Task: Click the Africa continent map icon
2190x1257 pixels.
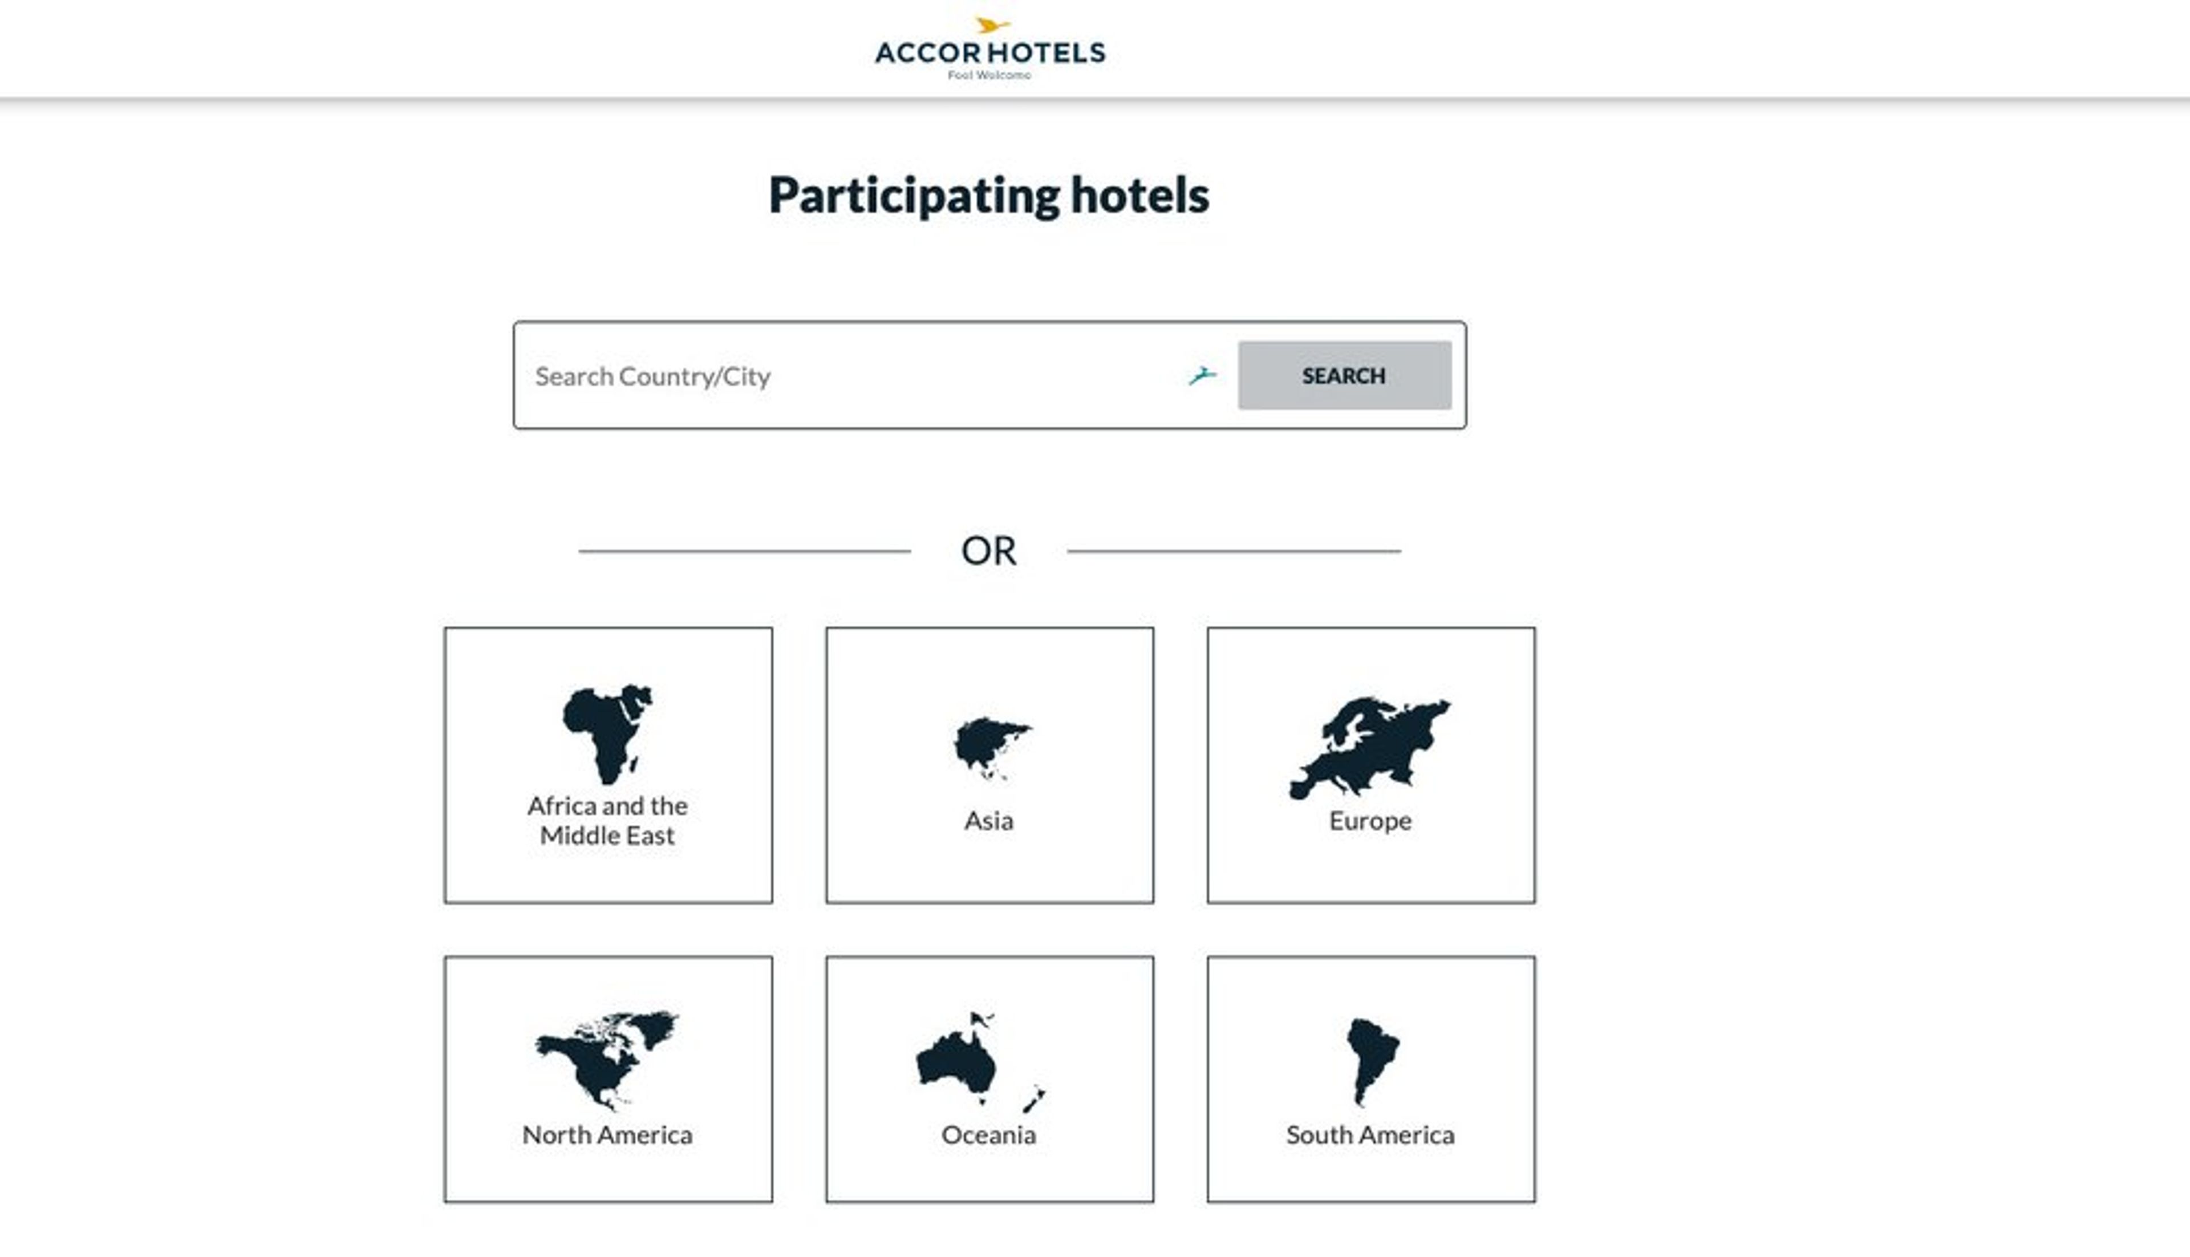Action: pos(608,734)
